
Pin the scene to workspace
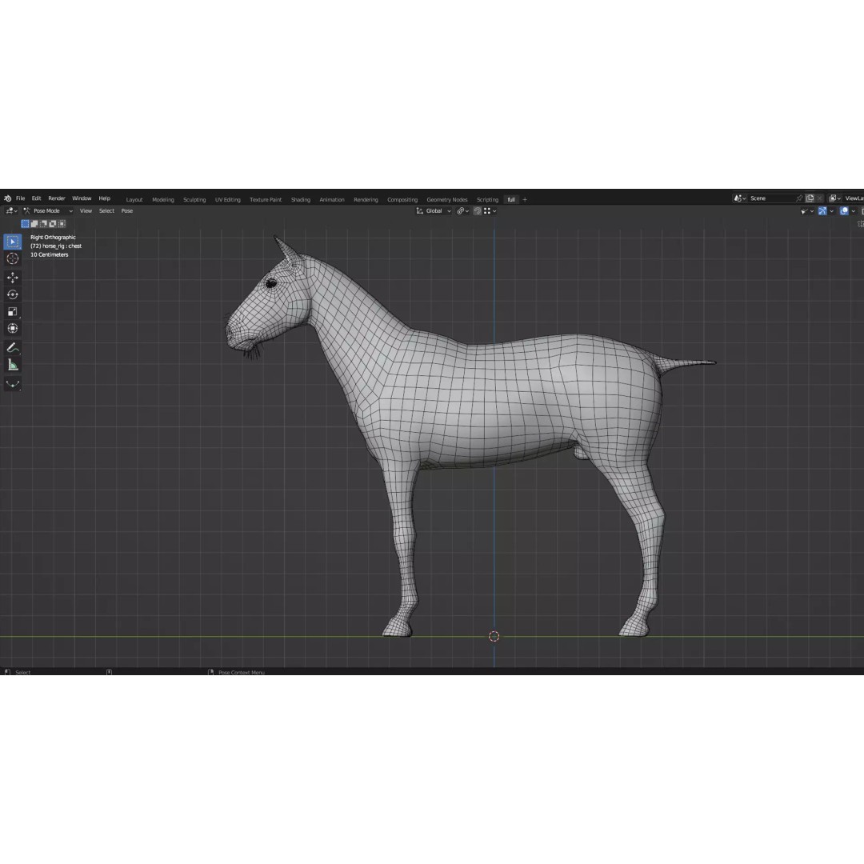pyautogui.click(x=799, y=198)
